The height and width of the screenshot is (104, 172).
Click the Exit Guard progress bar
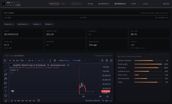click(x=86, y=15)
